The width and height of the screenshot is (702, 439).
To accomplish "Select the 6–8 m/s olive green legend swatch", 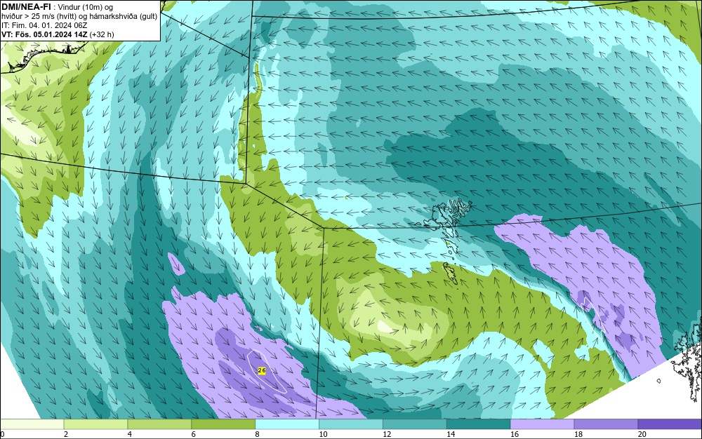I will pos(223,424).
